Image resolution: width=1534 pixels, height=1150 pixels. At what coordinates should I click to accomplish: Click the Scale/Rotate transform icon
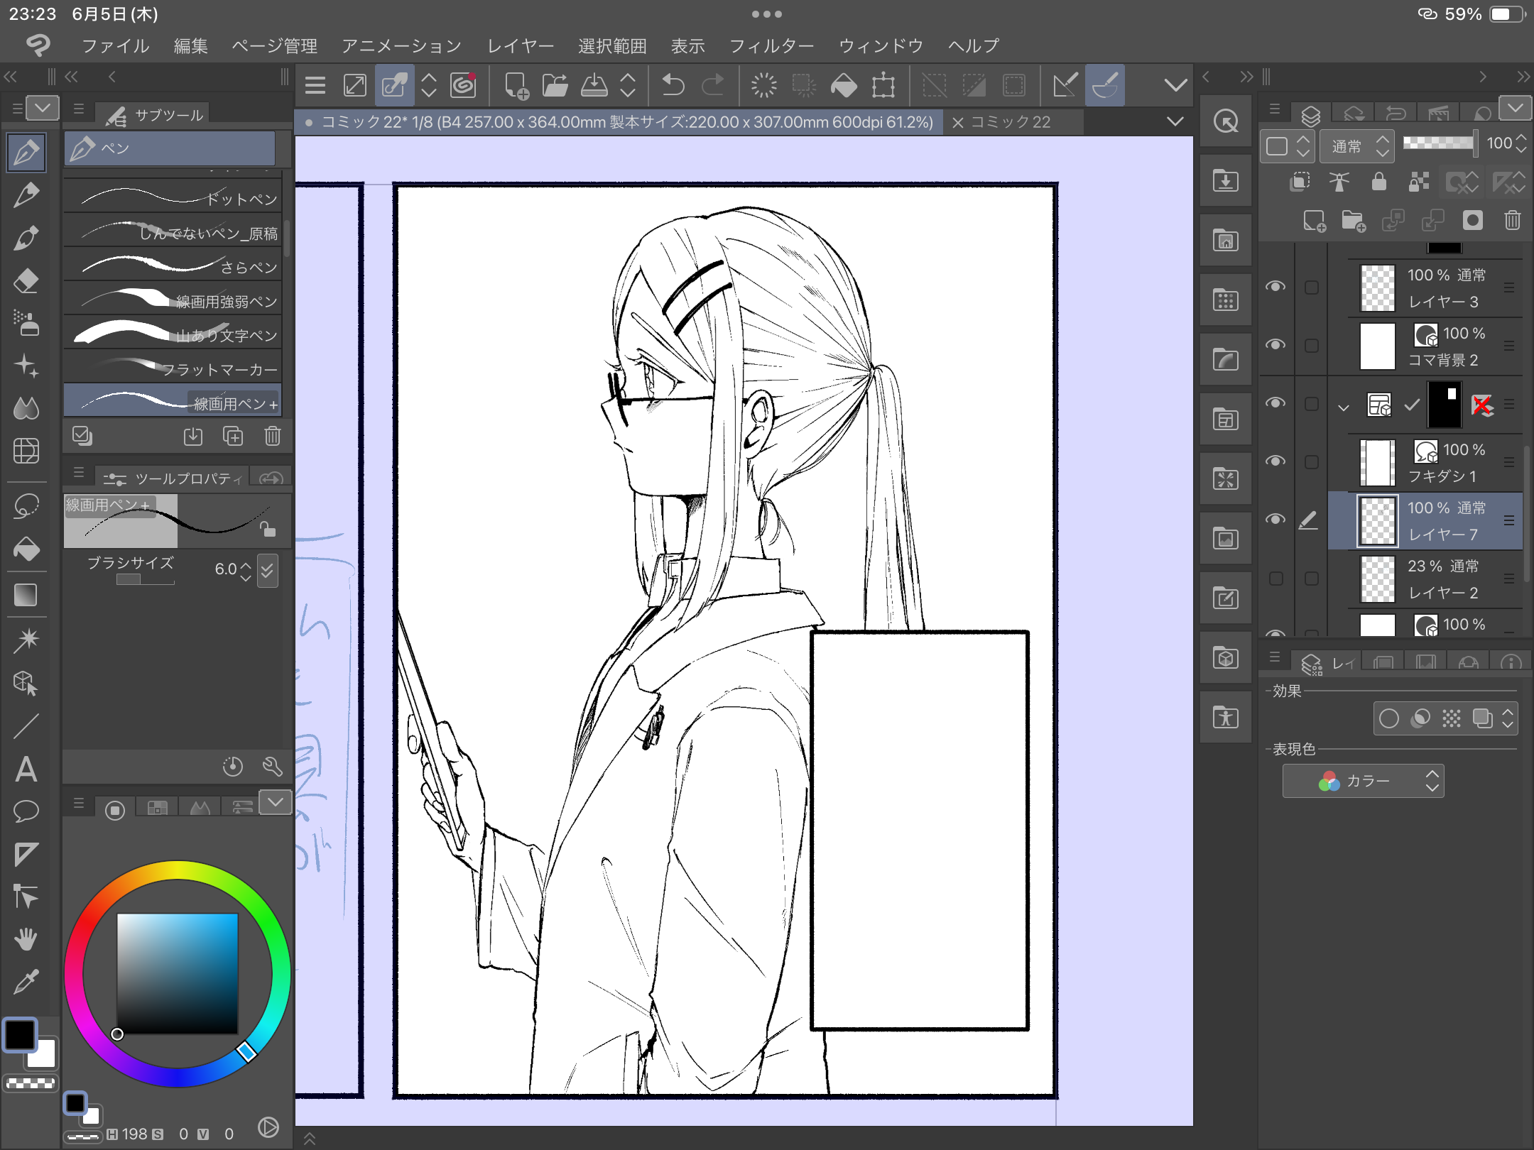[883, 86]
